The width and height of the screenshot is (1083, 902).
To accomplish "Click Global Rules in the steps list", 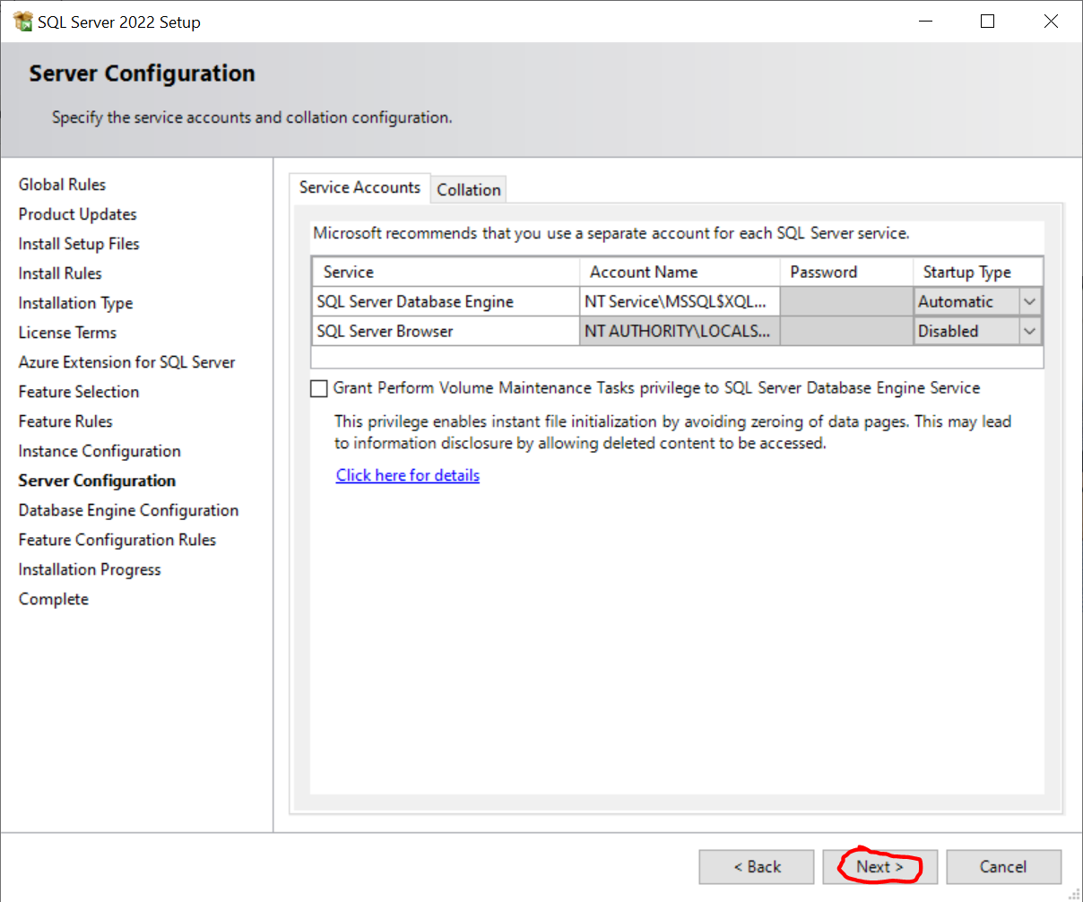I will [x=62, y=185].
